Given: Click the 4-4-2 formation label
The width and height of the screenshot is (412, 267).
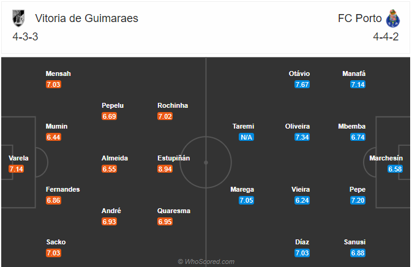Looking at the screenshot, I should pyautogui.click(x=386, y=37).
